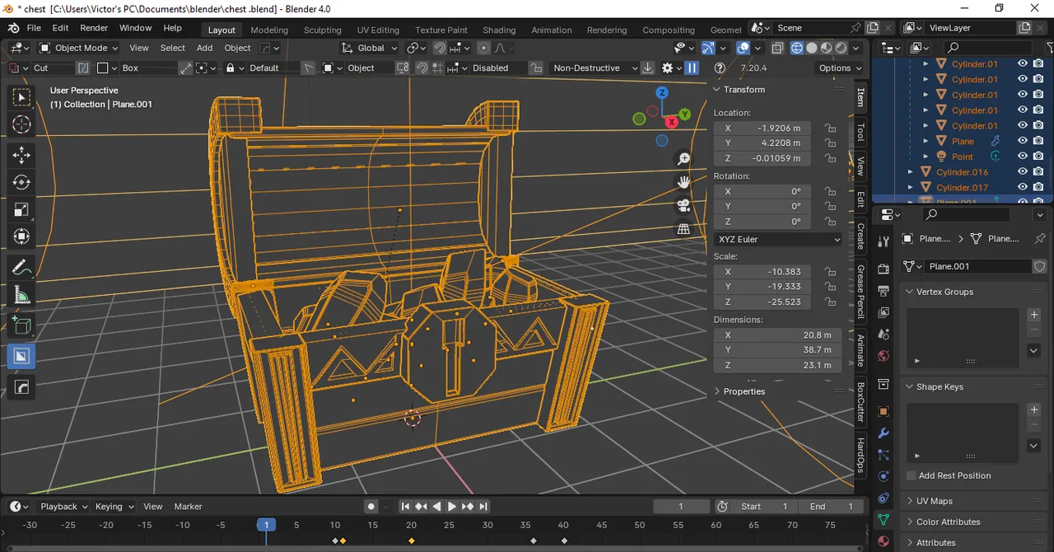Open the Object Mode dropdown
Screen dimensions: 1054x552
pyautogui.click(x=78, y=48)
